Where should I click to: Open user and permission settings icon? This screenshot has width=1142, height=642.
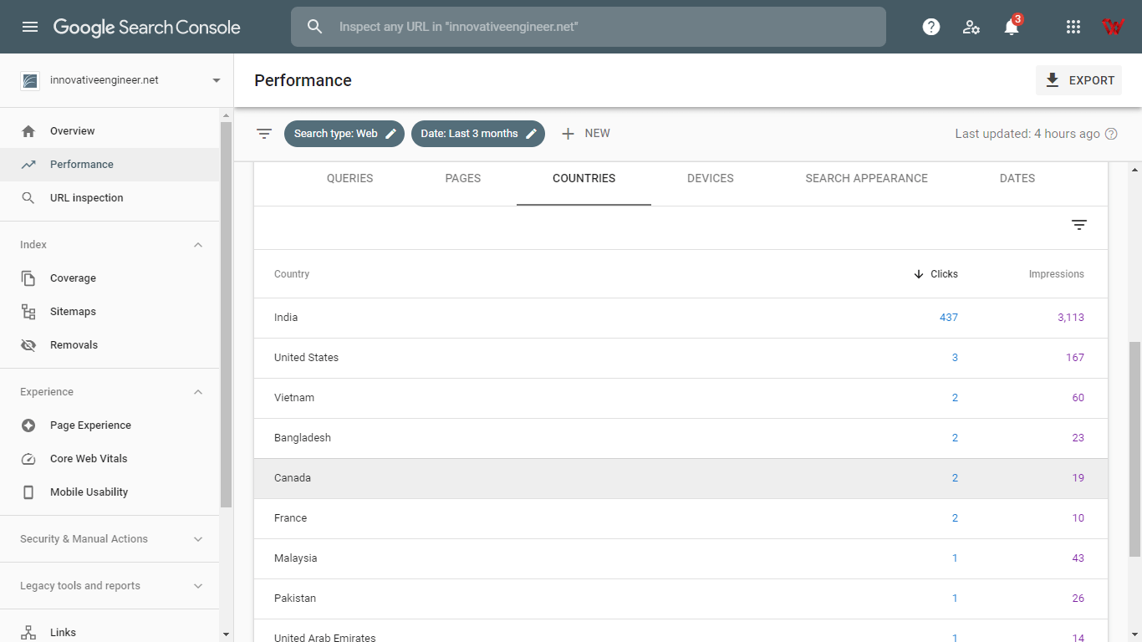[971, 27]
